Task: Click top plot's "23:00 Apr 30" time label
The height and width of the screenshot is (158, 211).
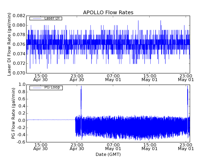Action: [x=77, y=77]
